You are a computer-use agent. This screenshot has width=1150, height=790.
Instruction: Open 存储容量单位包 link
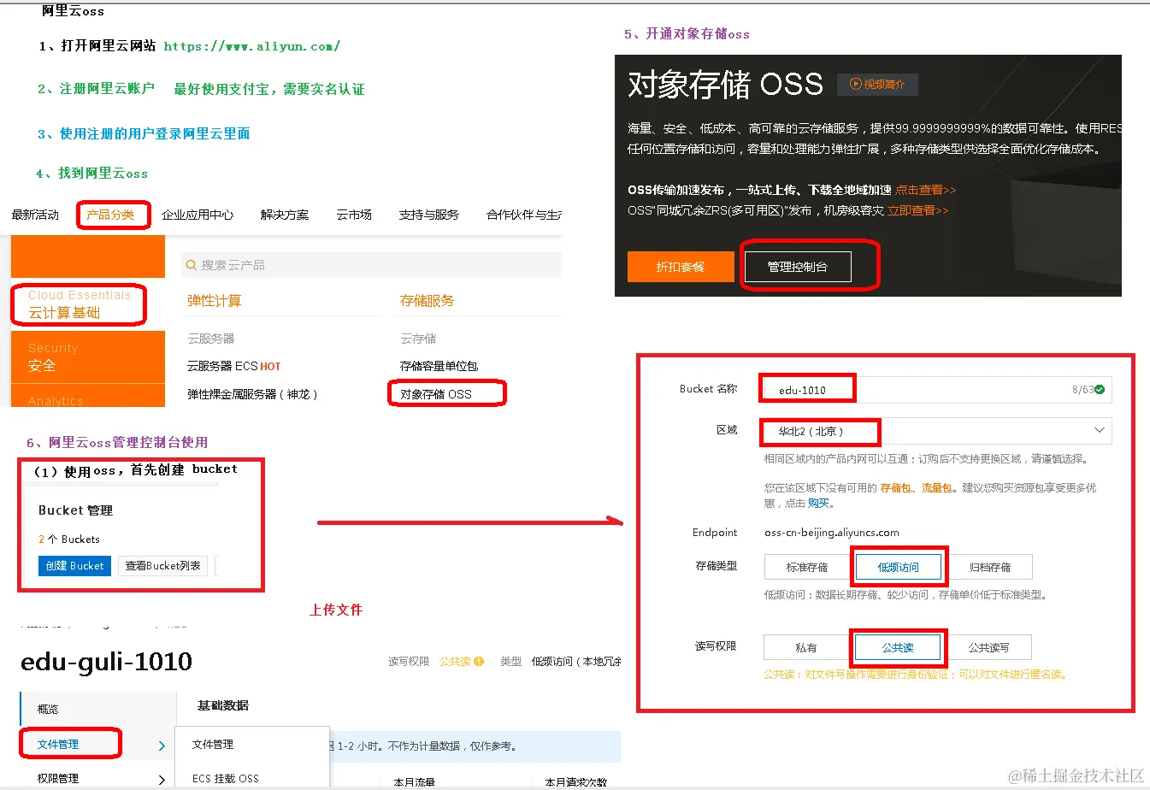coord(439,366)
